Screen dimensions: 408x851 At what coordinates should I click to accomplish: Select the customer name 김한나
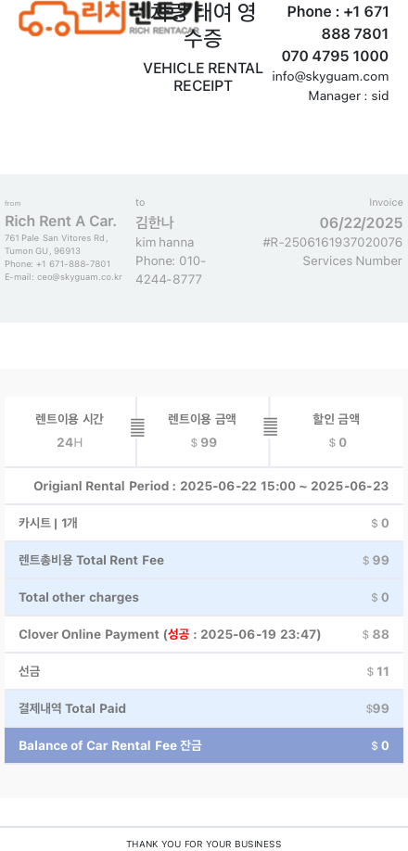(x=155, y=222)
